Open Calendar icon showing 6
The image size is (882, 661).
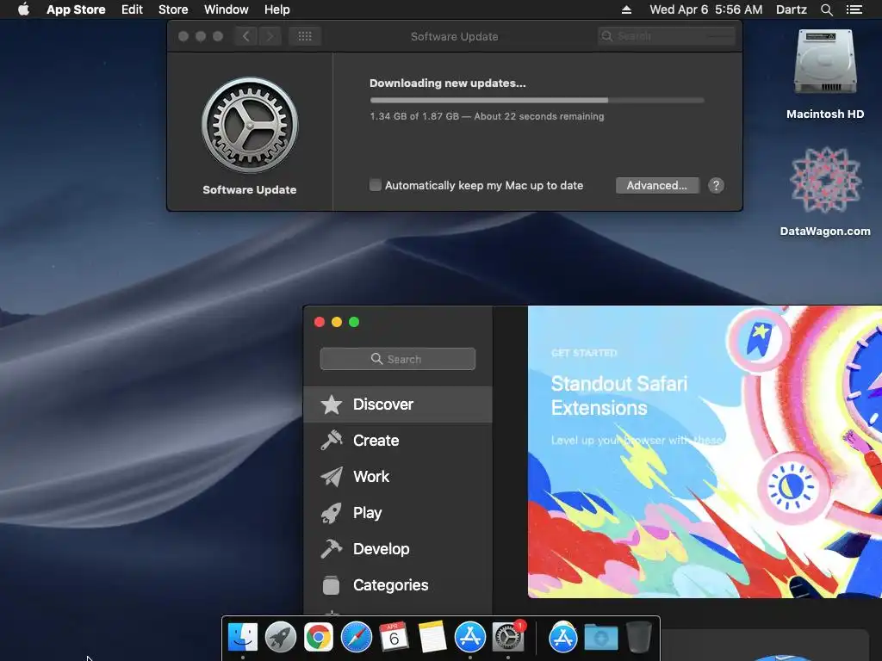394,638
